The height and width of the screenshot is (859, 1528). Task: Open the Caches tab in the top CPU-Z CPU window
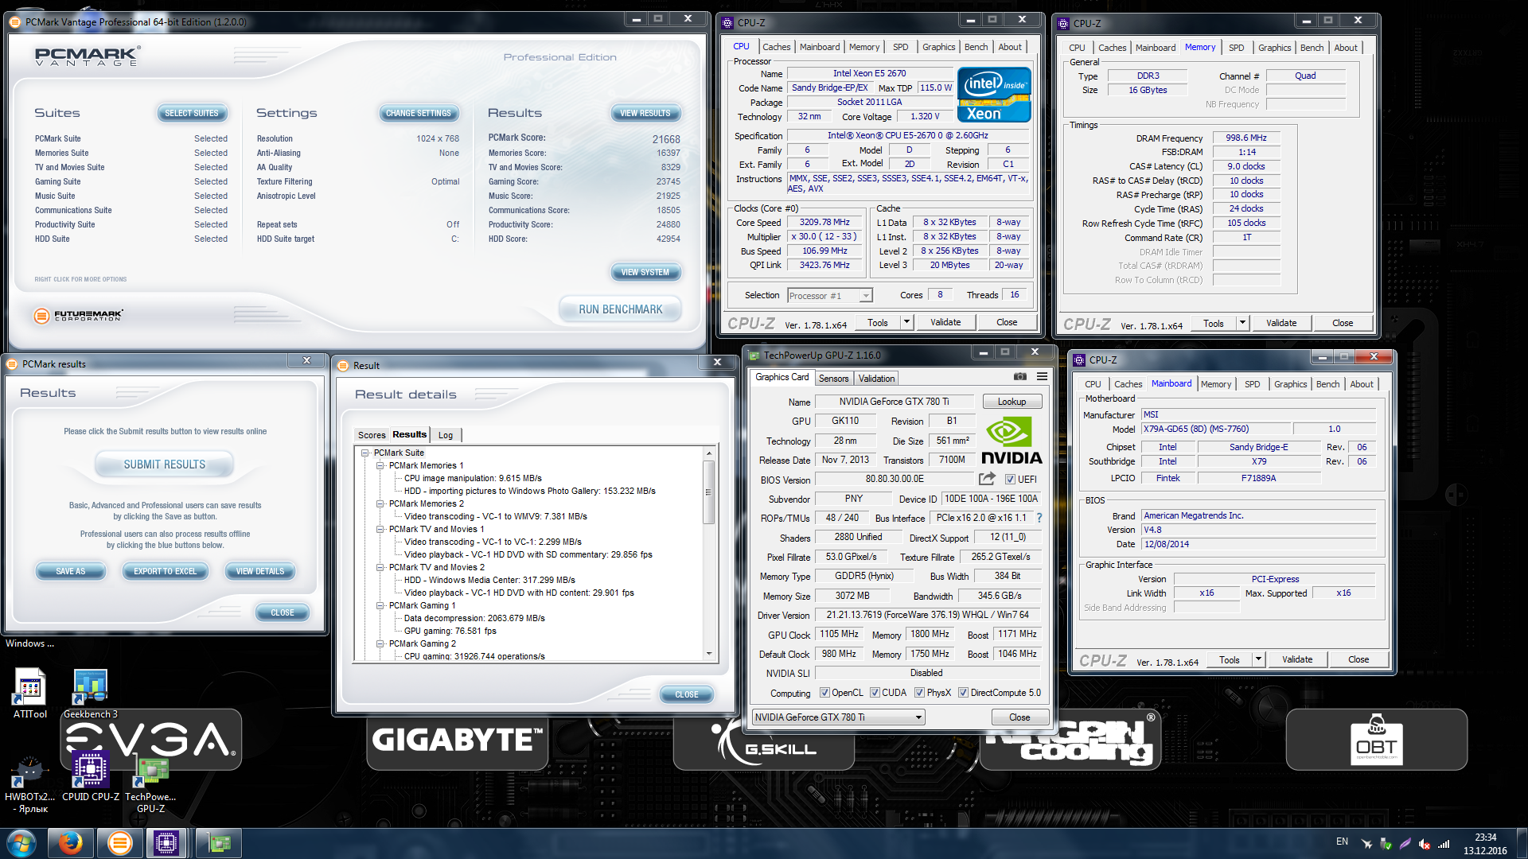tap(776, 47)
